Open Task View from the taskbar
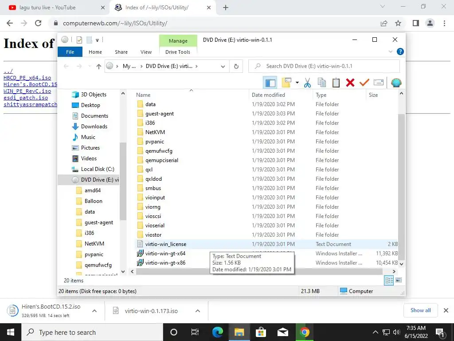The image size is (454, 341). (195, 332)
